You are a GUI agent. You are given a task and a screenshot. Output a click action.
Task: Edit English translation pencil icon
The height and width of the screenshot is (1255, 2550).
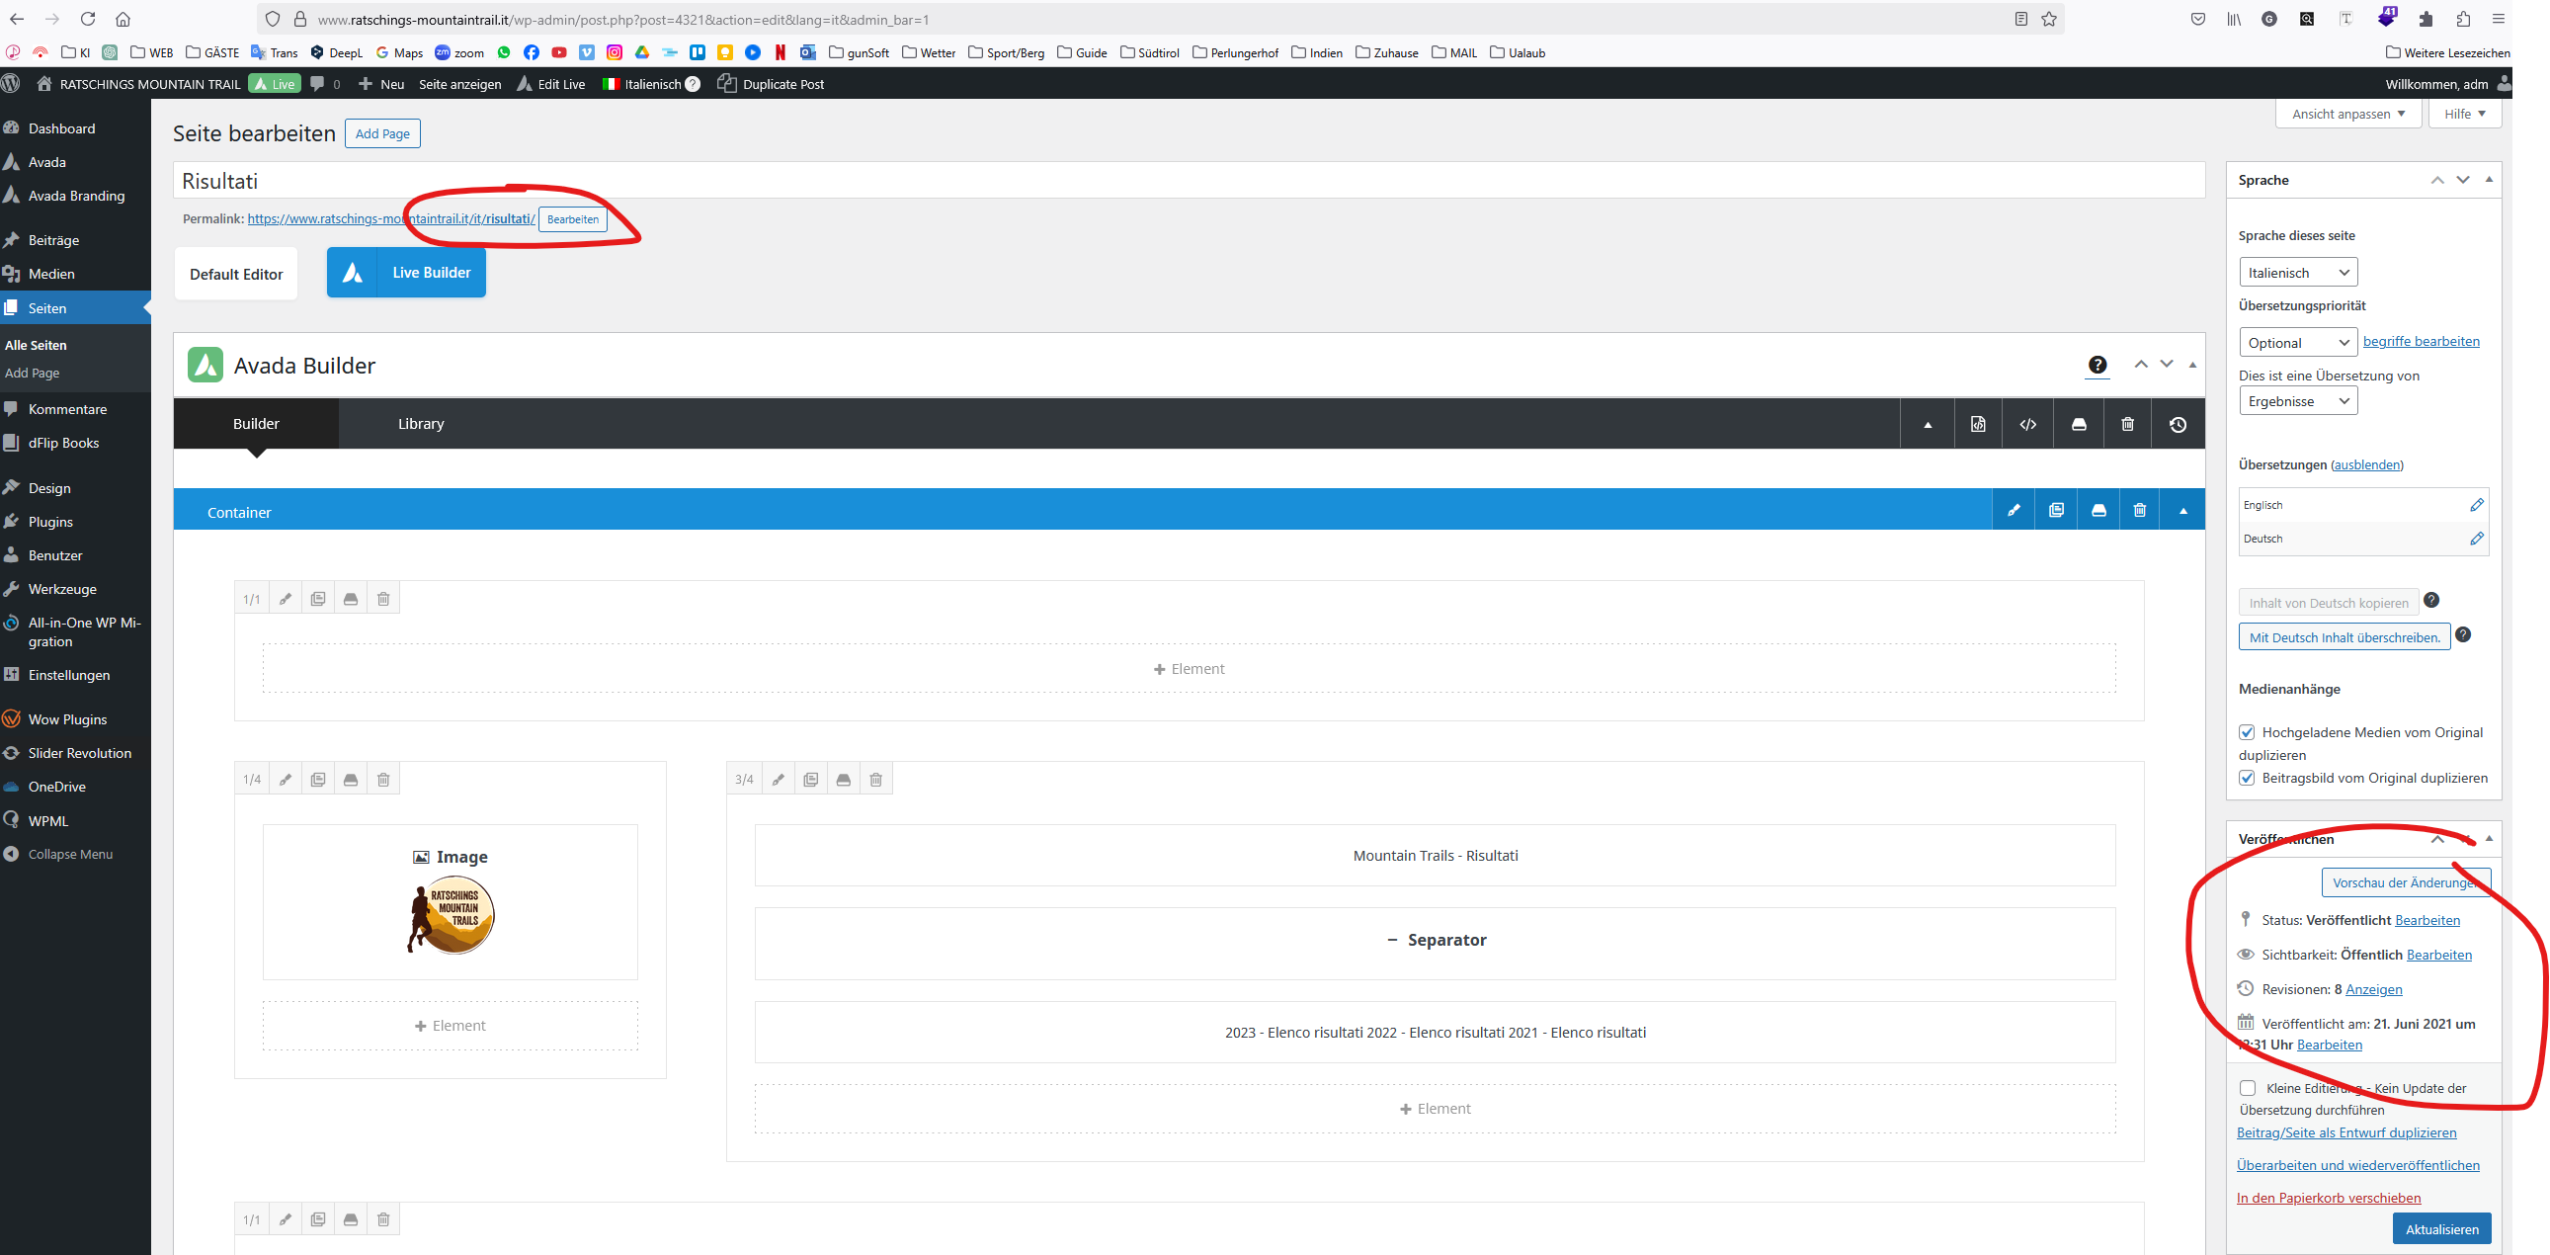click(2476, 505)
